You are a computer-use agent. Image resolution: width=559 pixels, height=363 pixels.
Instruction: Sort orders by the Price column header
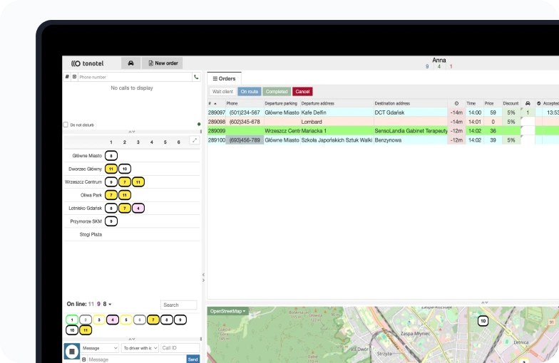click(x=489, y=103)
